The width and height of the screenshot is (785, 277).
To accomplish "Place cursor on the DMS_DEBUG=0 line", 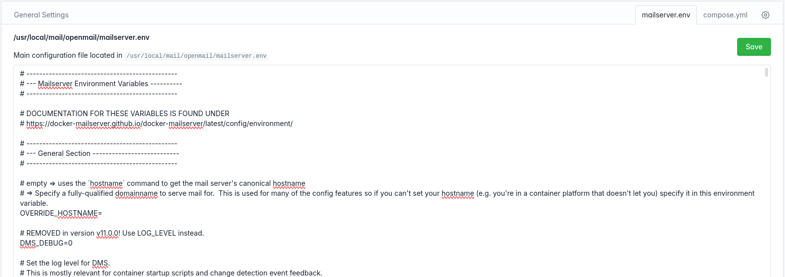I will click(x=46, y=243).
